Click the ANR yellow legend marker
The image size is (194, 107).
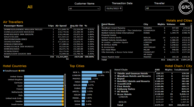point(19,71)
